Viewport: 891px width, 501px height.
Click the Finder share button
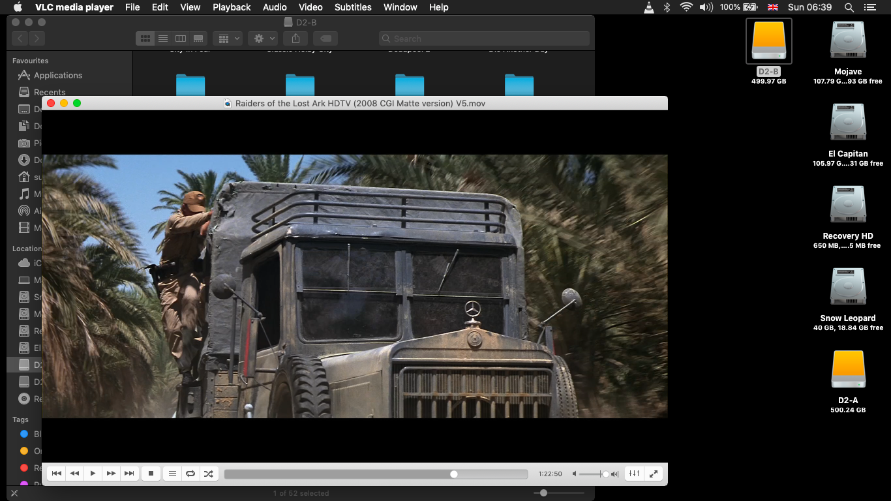click(295, 38)
